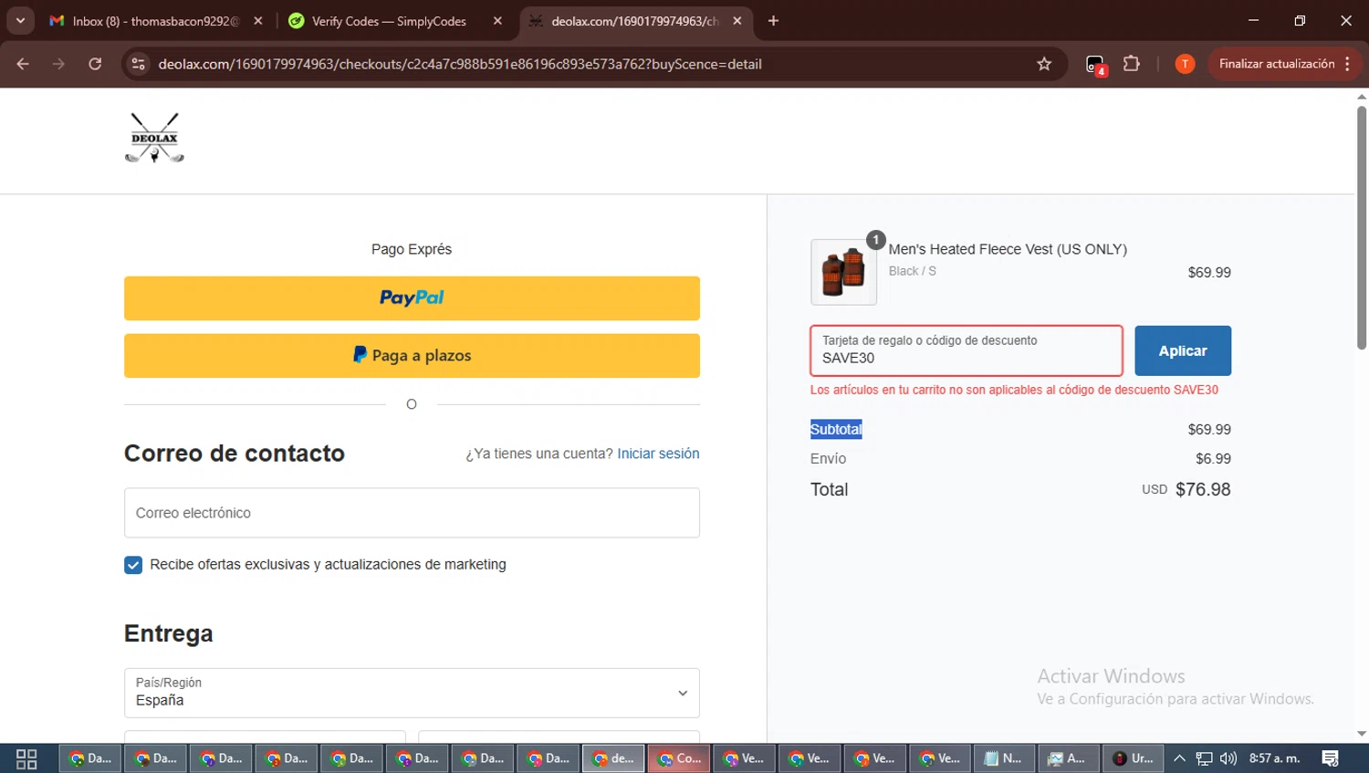Click the scrollbar's down arrow
1369x773 pixels.
pos(1362,734)
